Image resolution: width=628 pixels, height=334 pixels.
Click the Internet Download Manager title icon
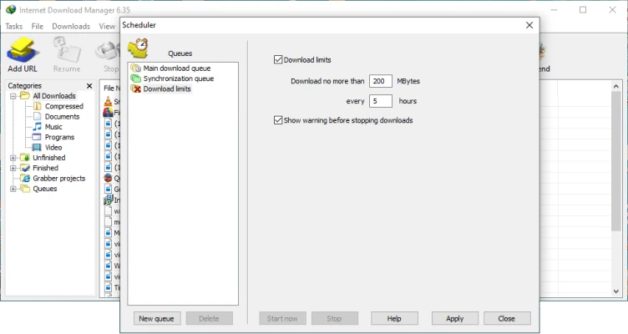(11, 10)
